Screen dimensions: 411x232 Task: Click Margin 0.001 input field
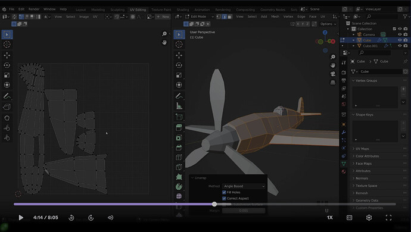coord(244,211)
